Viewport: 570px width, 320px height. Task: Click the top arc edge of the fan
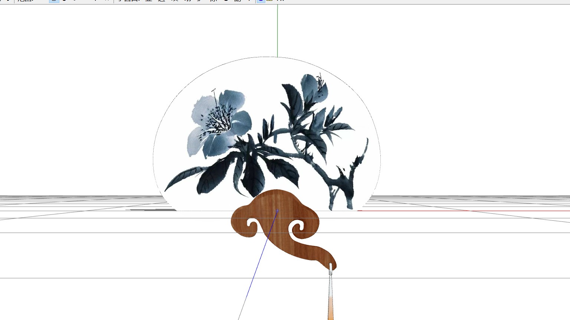tap(266, 57)
